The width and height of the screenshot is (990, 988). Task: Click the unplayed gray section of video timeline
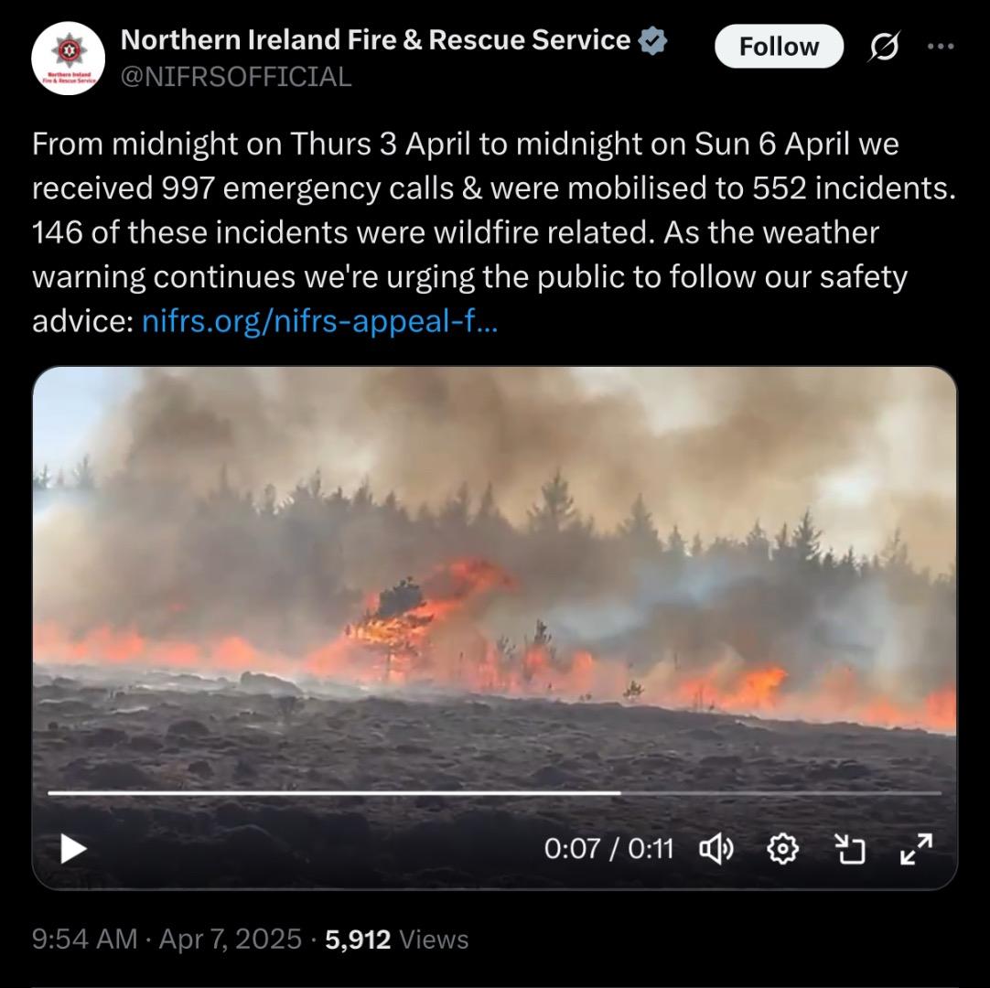tap(781, 792)
